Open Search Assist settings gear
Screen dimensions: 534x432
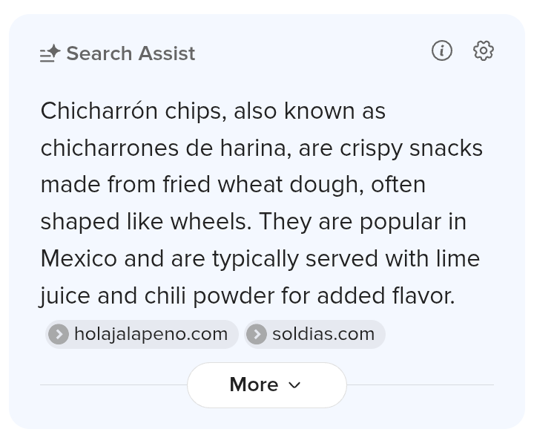484,50
